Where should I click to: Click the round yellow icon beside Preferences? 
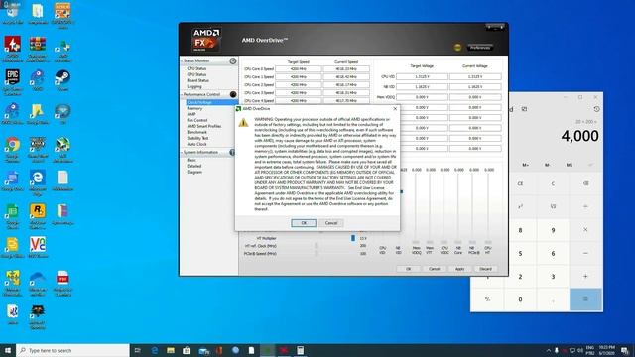457,48
